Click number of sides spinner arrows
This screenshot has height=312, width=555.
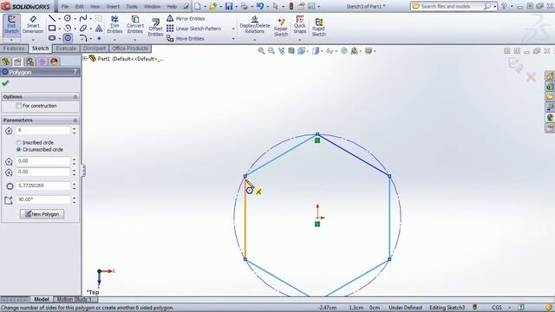[x=74, y=131]
